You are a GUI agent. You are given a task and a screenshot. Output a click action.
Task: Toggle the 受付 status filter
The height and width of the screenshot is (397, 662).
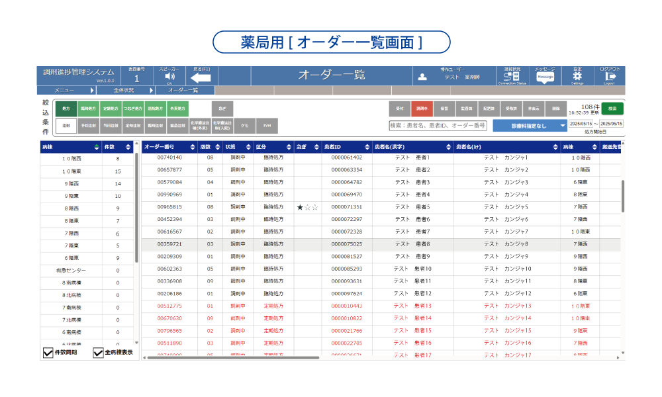tap(399, 109)
